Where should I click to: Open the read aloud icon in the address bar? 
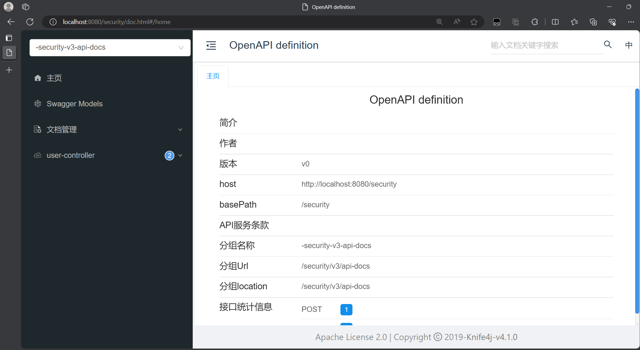coord(457,22)
